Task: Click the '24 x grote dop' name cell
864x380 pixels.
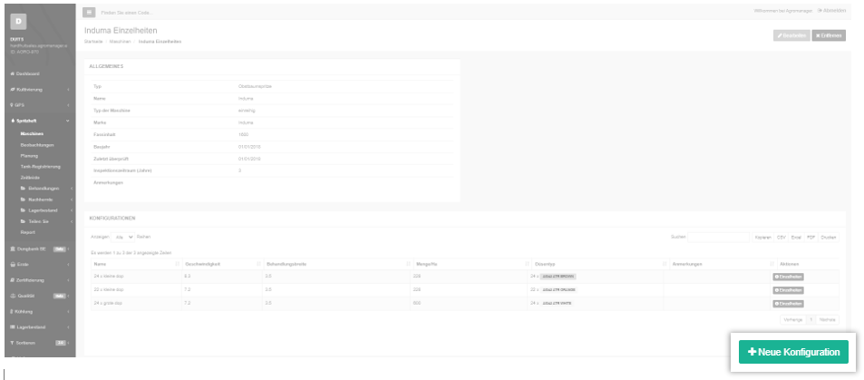Action: tap(136, 303)
